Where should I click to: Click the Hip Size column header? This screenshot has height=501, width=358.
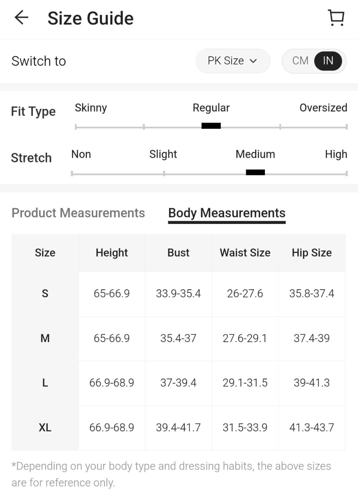(311, 253)
